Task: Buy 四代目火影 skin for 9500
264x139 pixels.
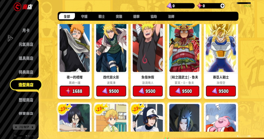Action: [111, 91]
